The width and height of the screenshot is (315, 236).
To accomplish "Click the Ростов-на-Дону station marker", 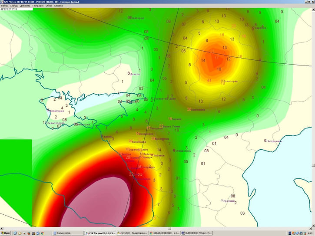I will (x=152, y=98).
